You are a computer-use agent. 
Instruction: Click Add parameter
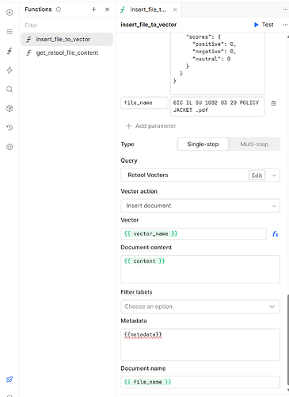coord(151,126)
